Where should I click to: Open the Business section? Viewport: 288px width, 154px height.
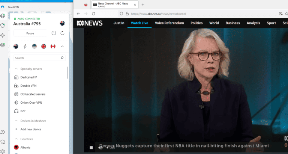[x=233, y=23]
